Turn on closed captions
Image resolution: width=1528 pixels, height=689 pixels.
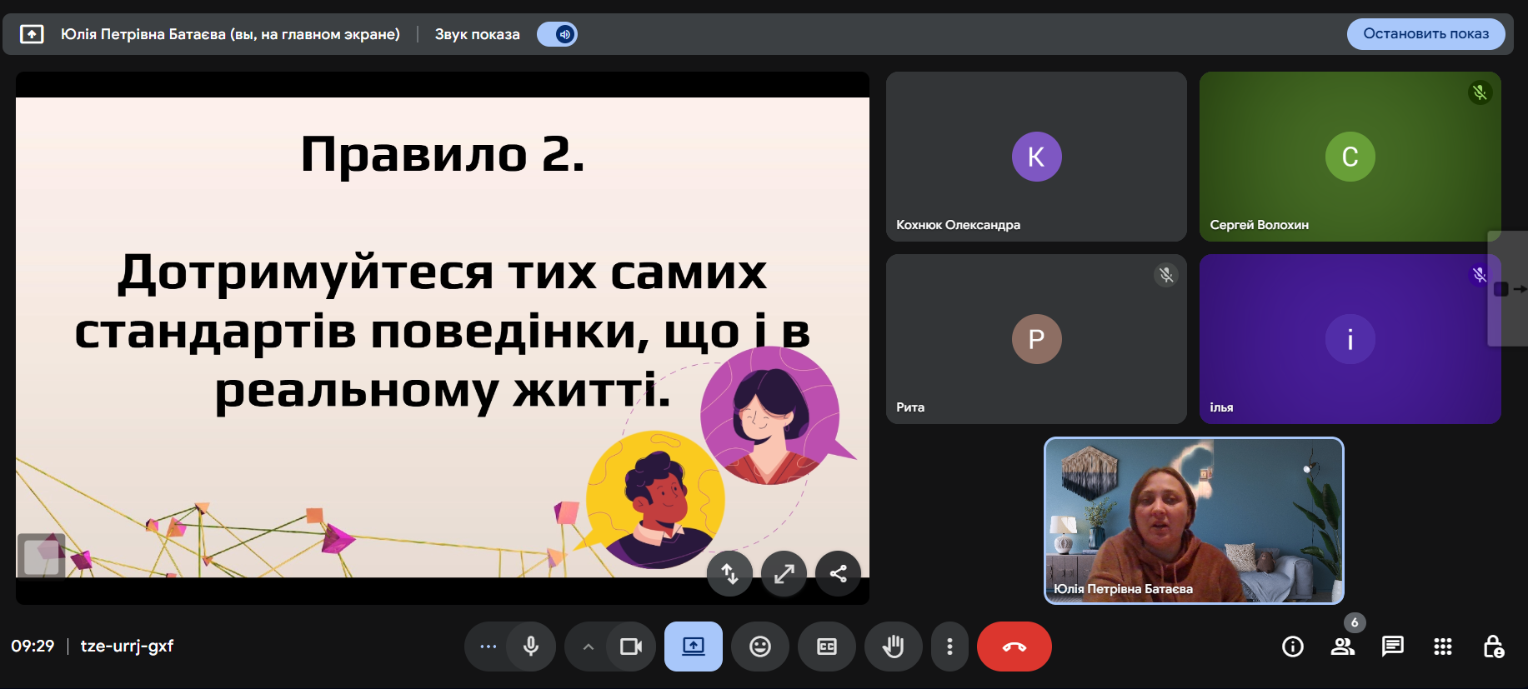826,647
